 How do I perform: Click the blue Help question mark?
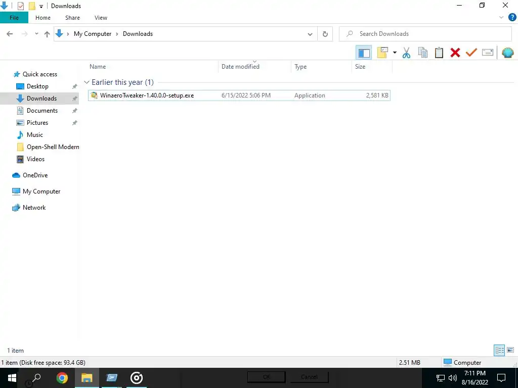click(x=512, y=18)
